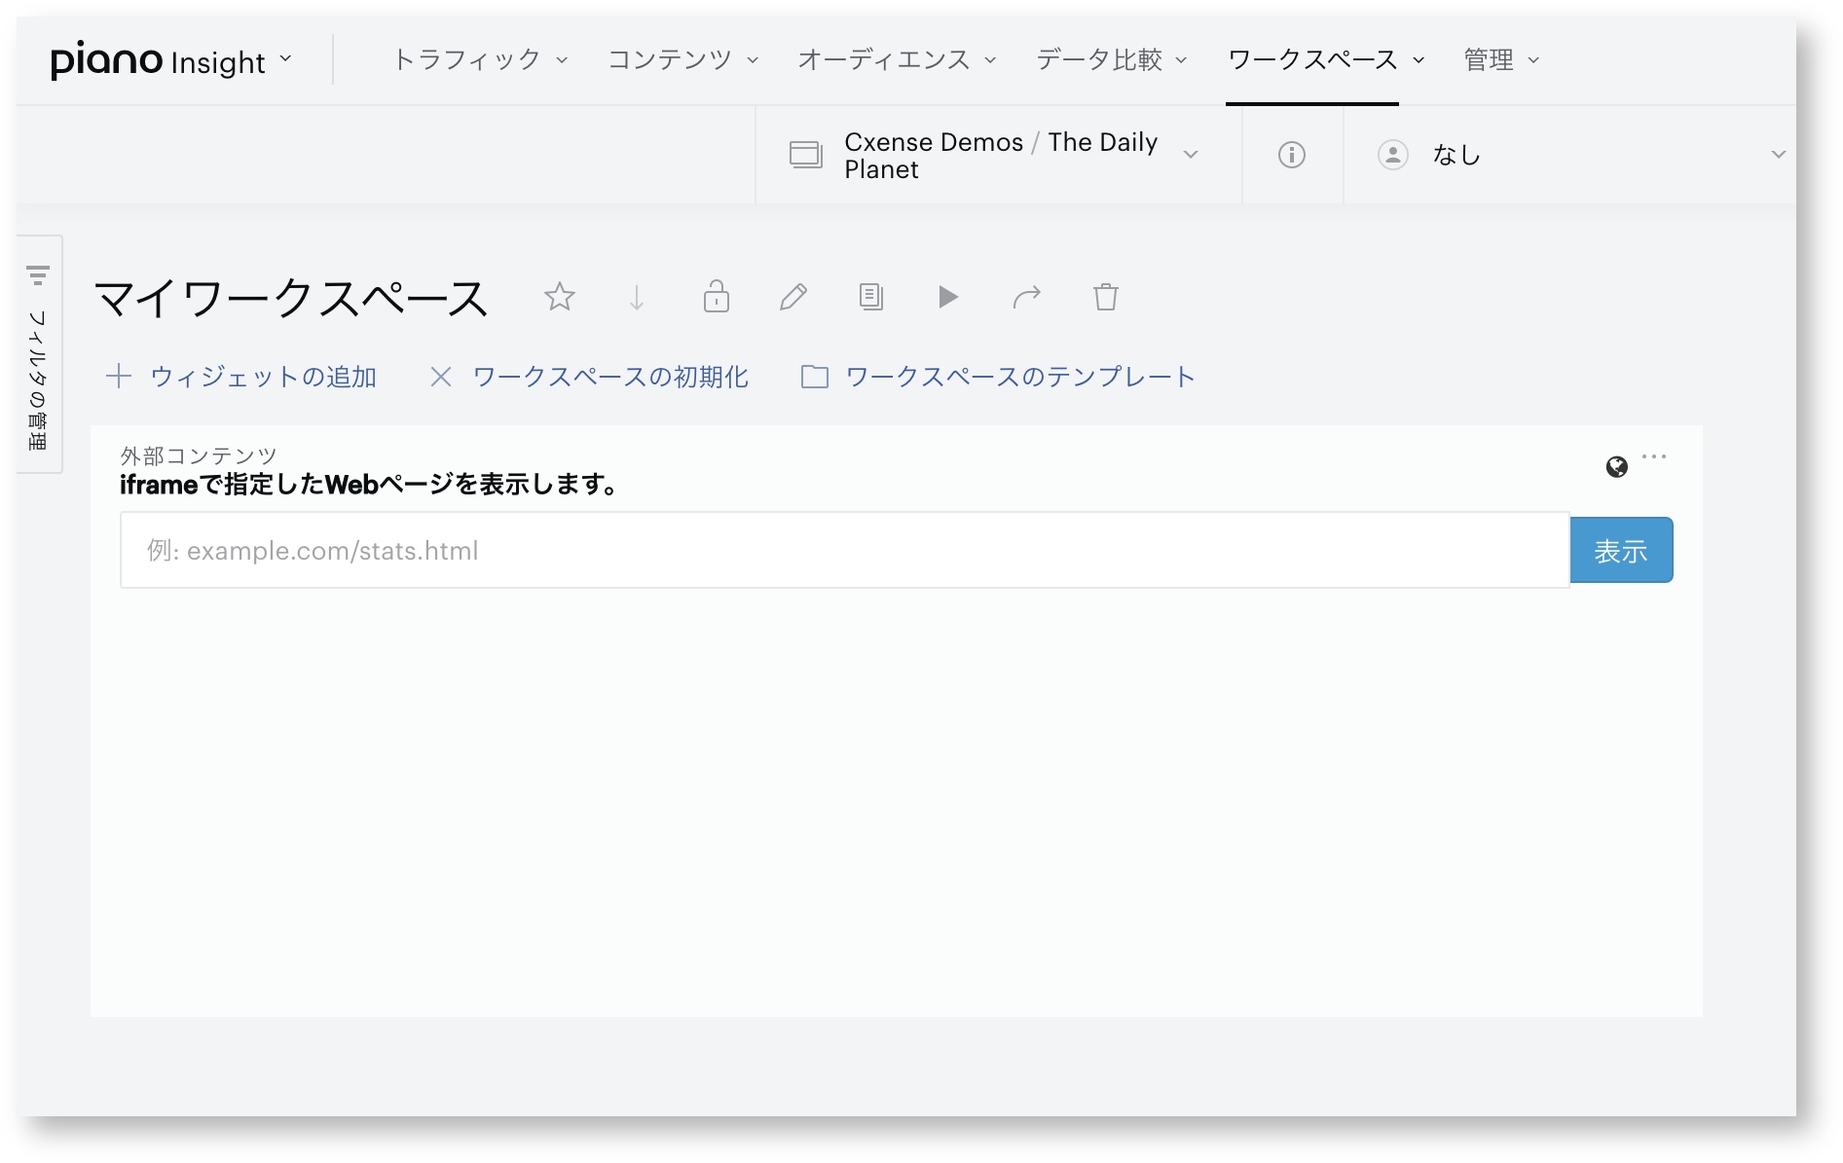Start slideshow with the play icon

948,297
